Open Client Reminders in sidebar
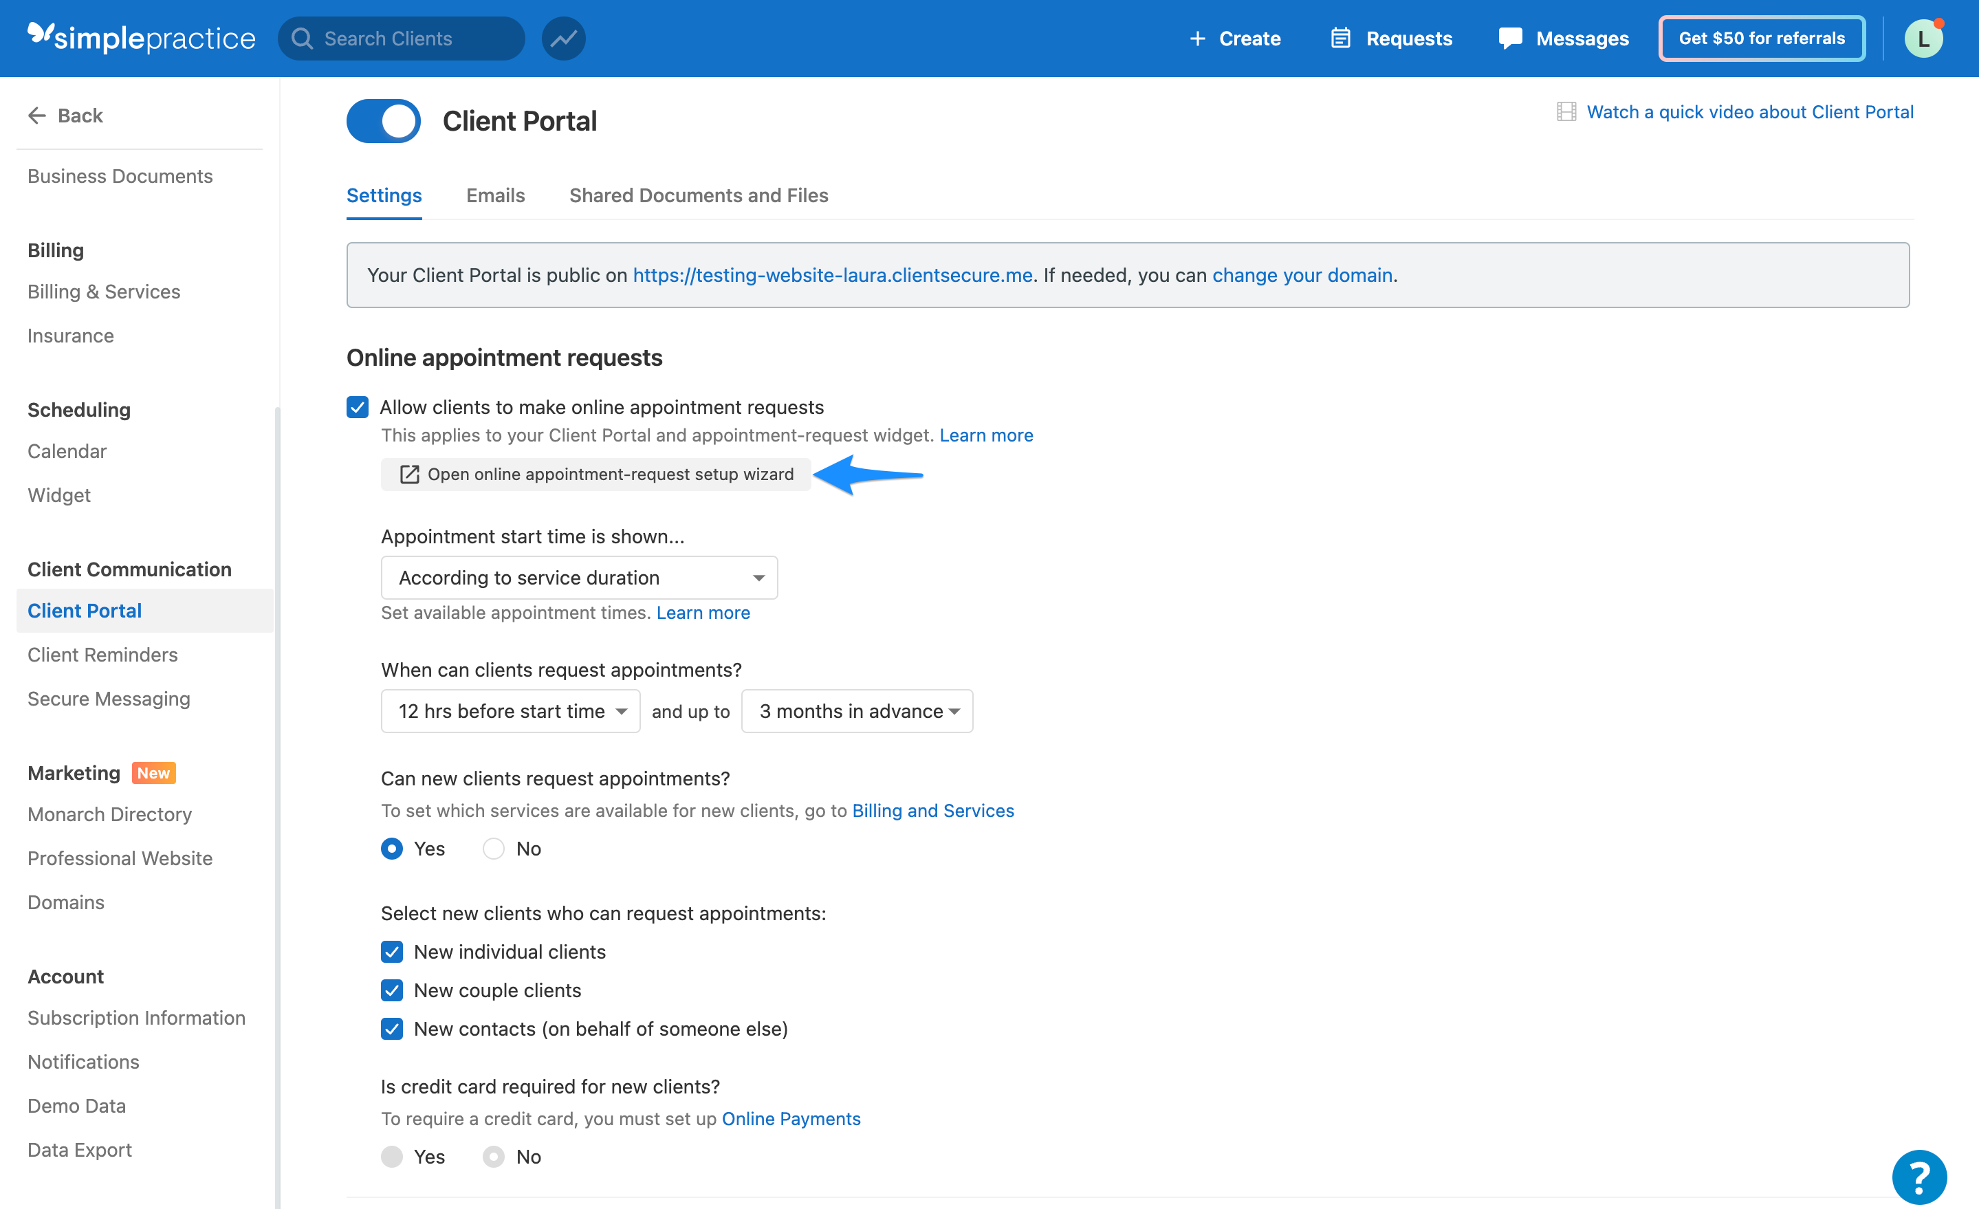Screen dimensions: 1979x1209 102,655
